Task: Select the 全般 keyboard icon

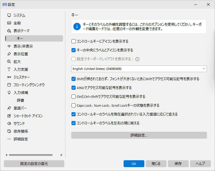Action: (9, 23)
